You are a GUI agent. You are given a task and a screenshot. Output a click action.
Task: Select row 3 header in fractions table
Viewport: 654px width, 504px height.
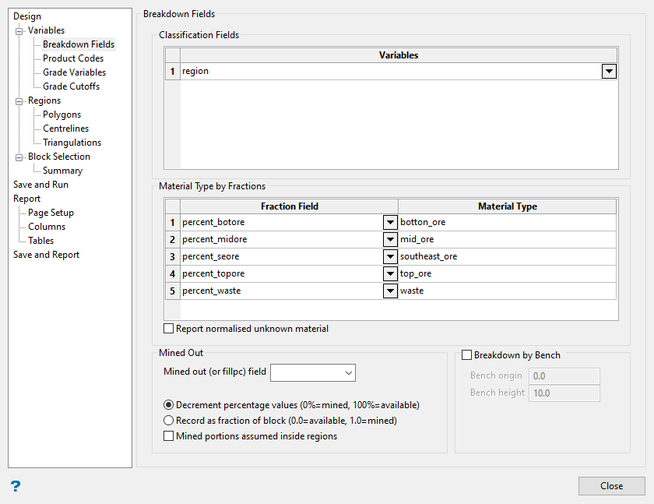pyautogui.click(x=172, y=256)
